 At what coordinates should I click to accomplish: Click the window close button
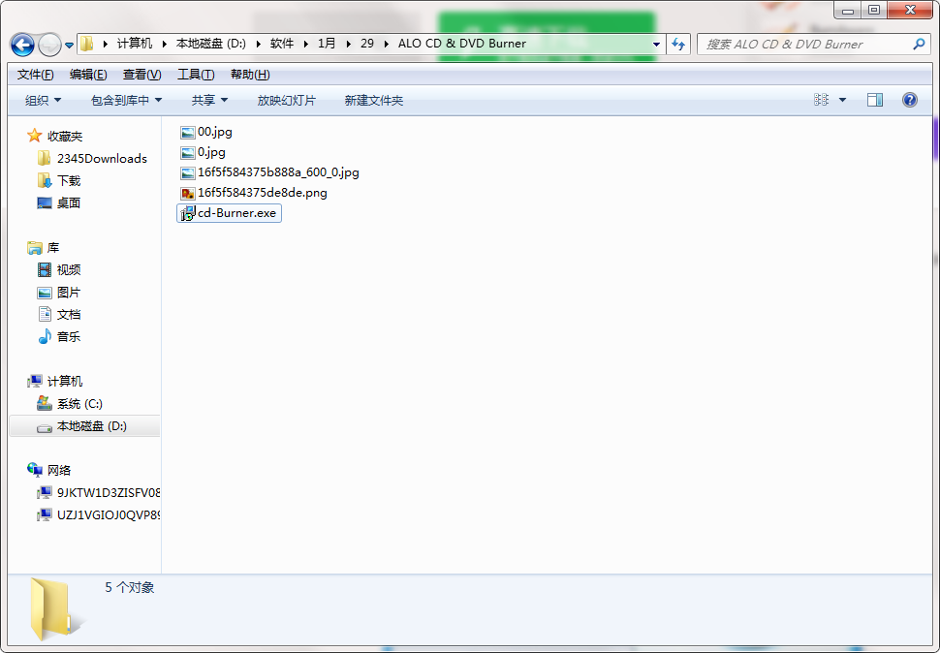[x=910, y=10]
